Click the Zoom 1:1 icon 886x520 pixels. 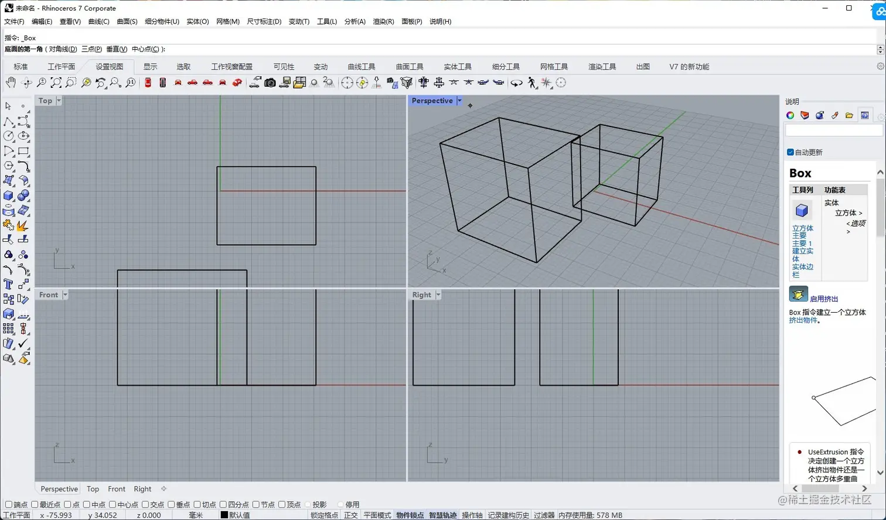(131, 83)
